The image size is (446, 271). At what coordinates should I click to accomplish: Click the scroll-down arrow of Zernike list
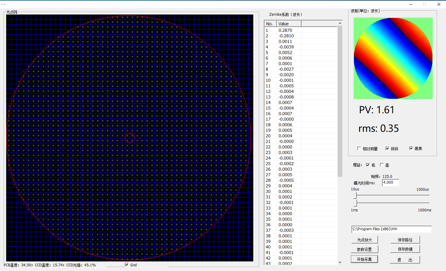pos(340,262)
